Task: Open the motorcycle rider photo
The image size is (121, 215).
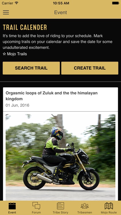Action: tap(61, 157)
